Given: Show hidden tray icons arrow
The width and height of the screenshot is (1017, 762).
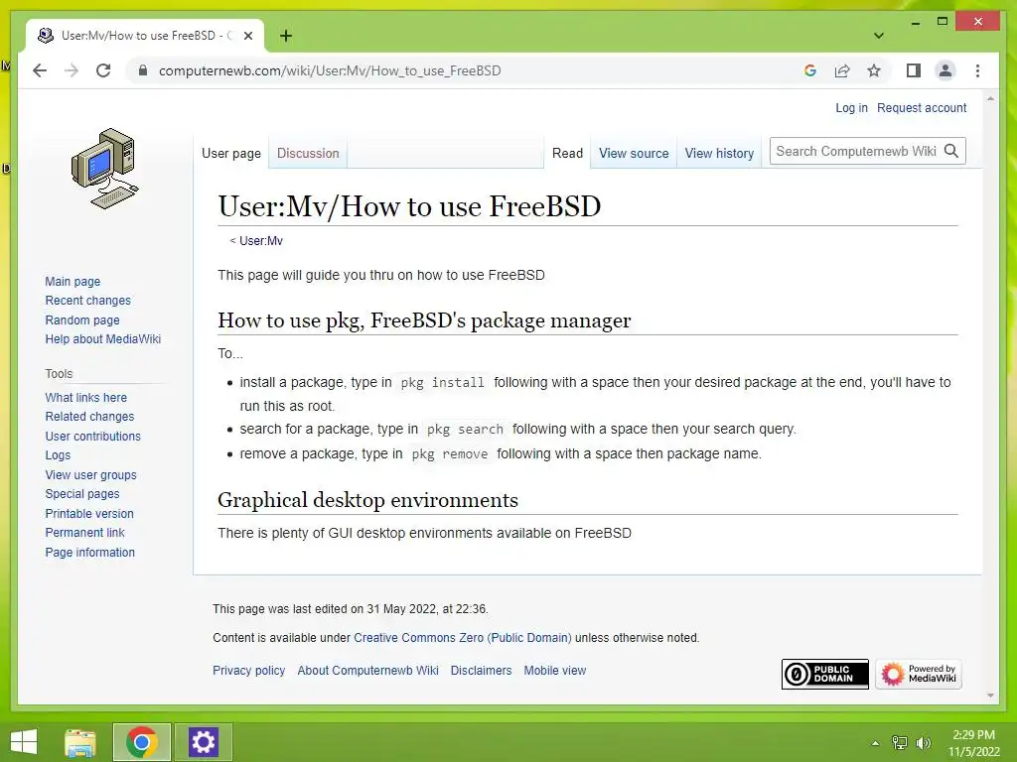Looking at the screenshot, I should (x=876, y=743).
